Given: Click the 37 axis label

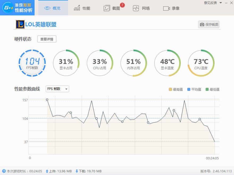Looking at the screenshot, I should pyautogui.click(x=26, y=142).
